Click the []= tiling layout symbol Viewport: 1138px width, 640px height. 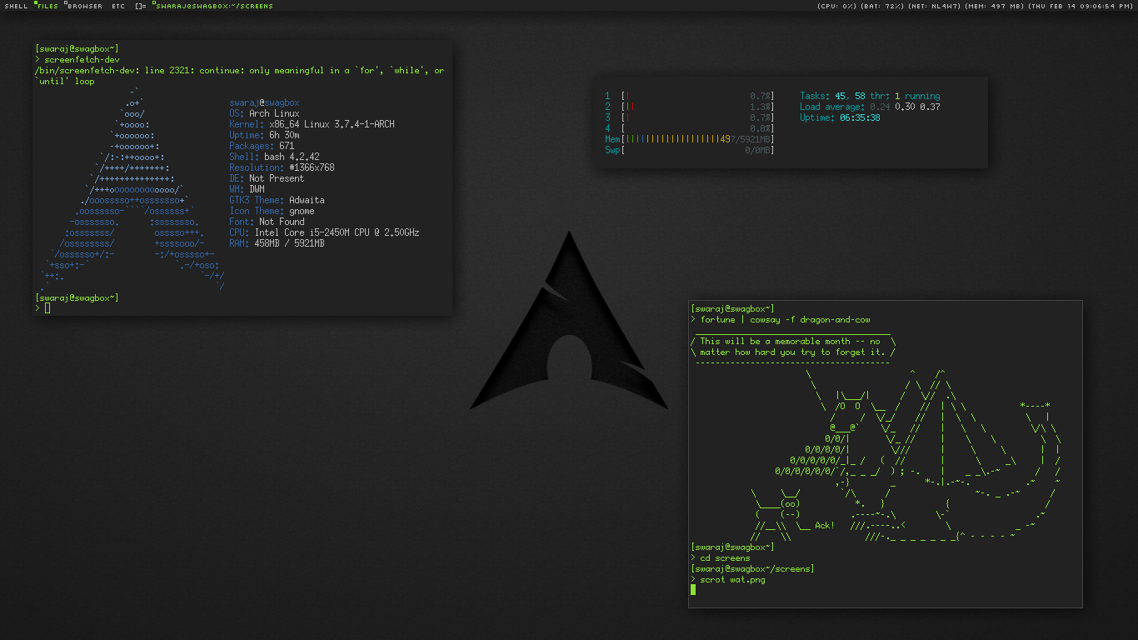140,6
